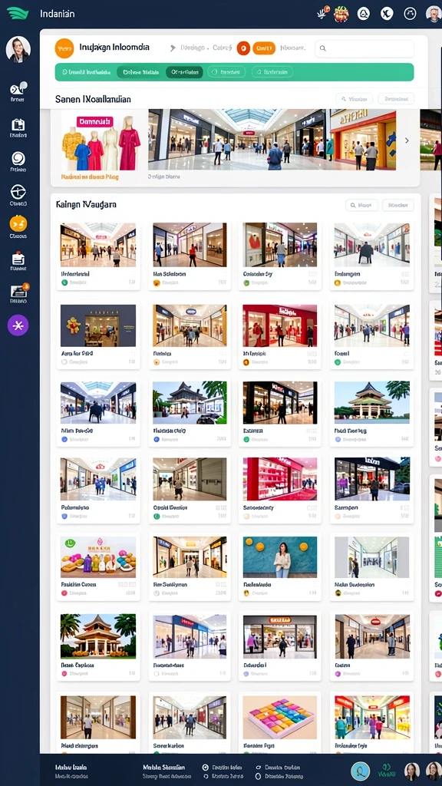Click the green leaf logo in top-left corner
442x786 pixels.
(x=18, y=14)
